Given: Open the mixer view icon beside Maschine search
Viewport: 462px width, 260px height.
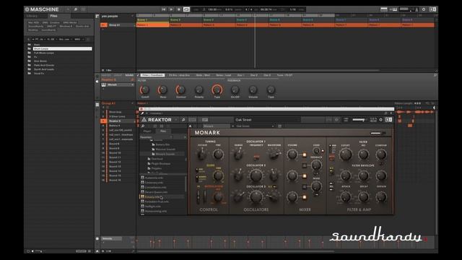Looking at the screenshot, I should pyautogui.click(x=84, y=9).
